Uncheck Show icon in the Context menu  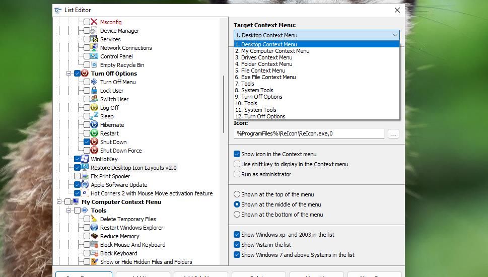coord(237,154)
